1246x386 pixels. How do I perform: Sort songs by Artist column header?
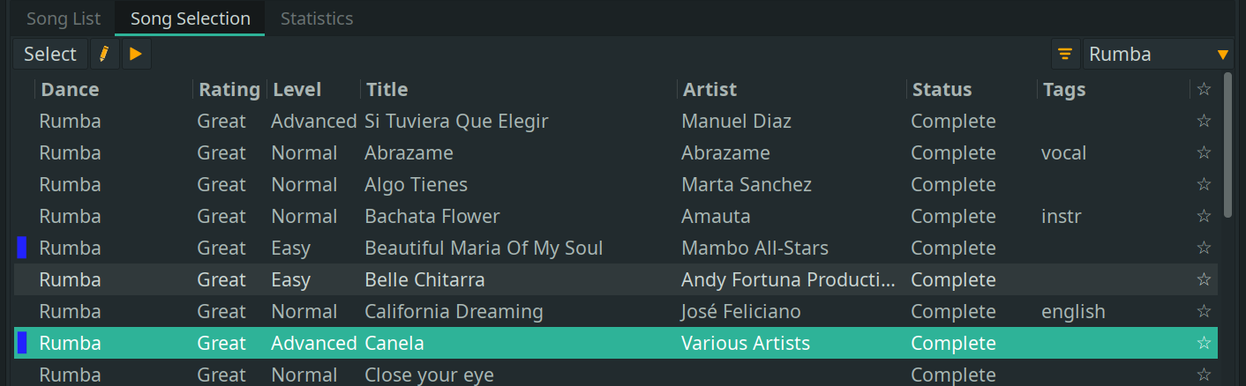(x=709, y=89)
